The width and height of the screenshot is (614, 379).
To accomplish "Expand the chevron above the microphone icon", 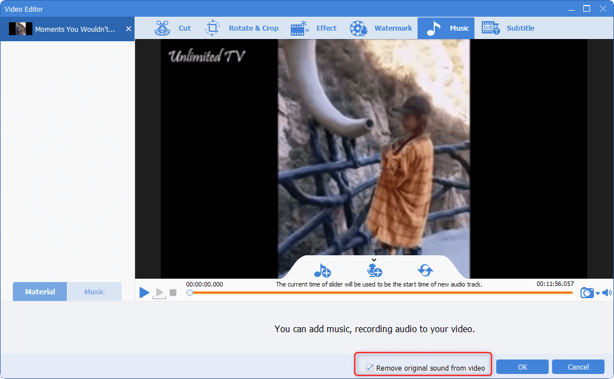I will [374, 260].
